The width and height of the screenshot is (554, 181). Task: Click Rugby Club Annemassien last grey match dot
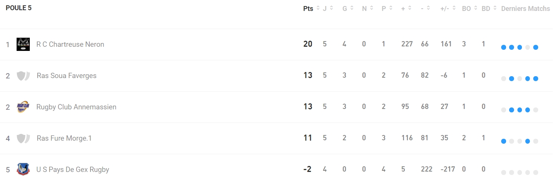coord(536,110)
